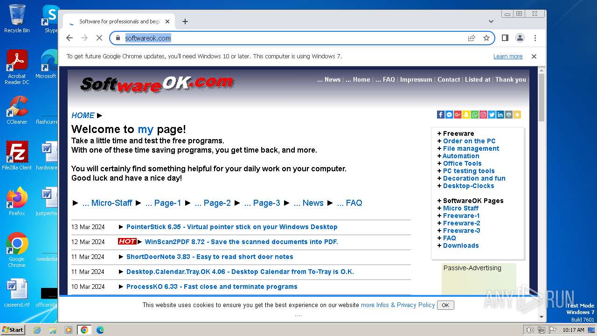Expand Decoration and fun sidebar category

[474, 178]
